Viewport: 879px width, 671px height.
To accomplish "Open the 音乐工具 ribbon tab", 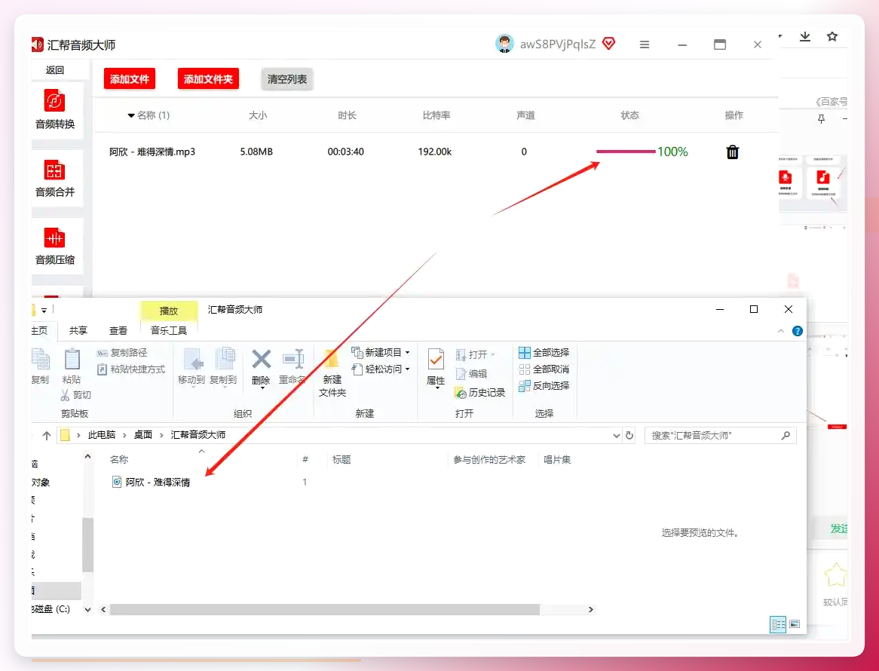I will coord(169,331).
